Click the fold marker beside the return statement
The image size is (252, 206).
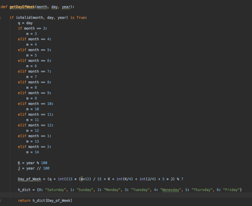click(1, 200)
